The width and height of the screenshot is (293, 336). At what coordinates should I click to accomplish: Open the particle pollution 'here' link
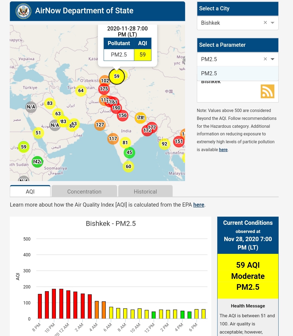(223, 150)
